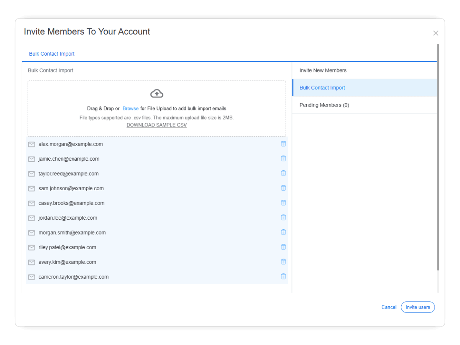The image size is (460, 345).
Task: Select Bulk Contact Import in side menu
Action: point(365,88)
